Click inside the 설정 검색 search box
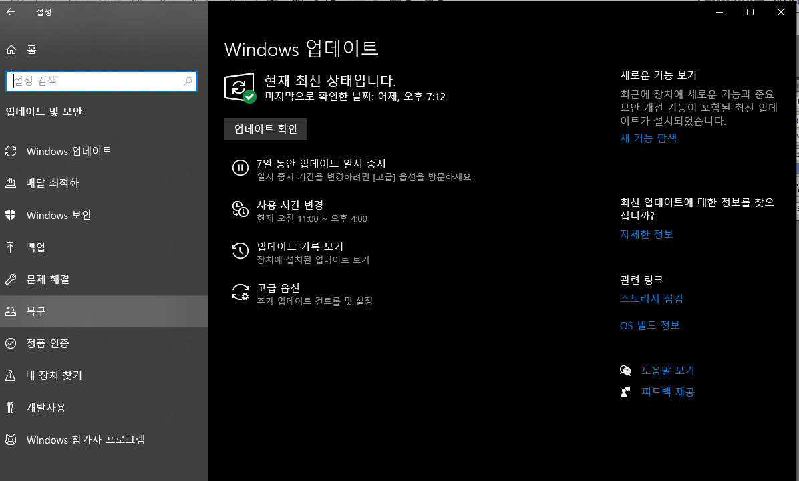This screenshot has width=799, height=481. point(100,81)
